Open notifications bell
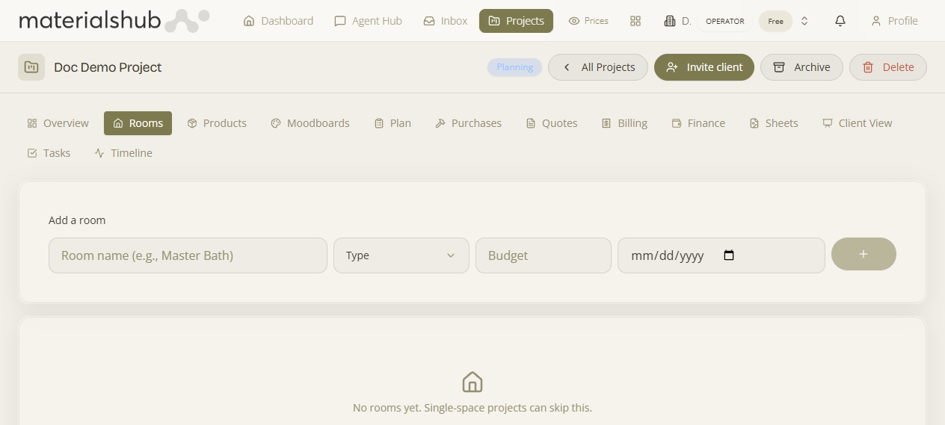The image size is (945, 425). [x=840, y=21]
